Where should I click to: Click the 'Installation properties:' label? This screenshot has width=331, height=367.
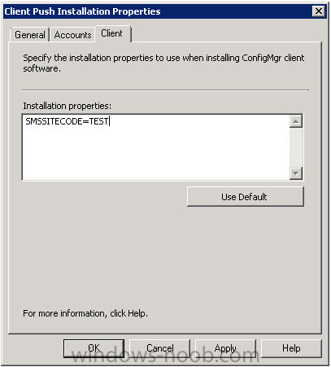click(x=67, y=106)
